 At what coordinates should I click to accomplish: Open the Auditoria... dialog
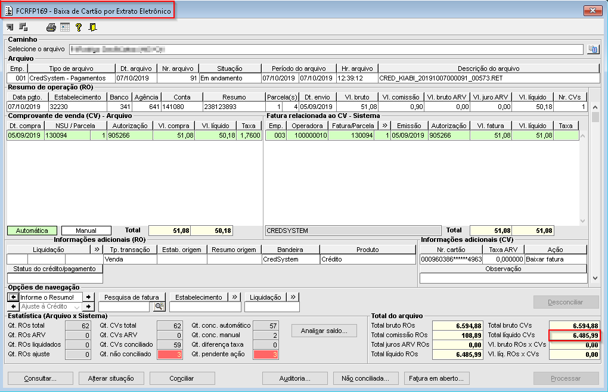pos(294,378)
